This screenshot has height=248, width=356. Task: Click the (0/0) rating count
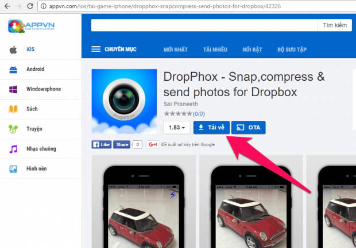tap(199, 114)
